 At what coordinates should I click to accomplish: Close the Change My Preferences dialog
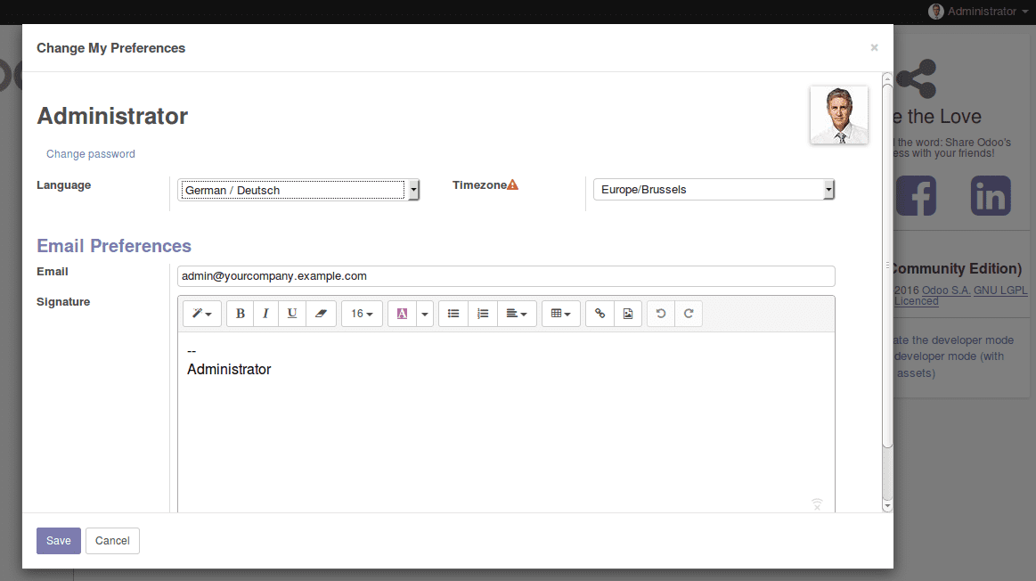[x=874, y=47]
